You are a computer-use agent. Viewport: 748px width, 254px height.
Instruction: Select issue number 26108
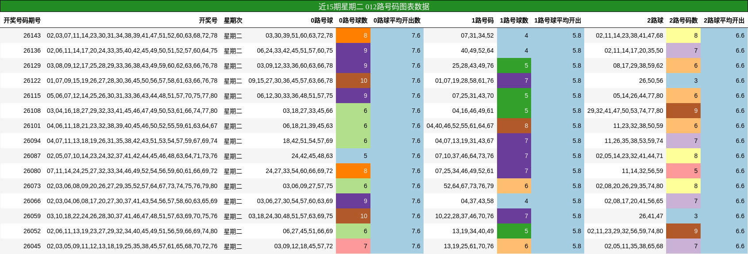tap(32, 111)
